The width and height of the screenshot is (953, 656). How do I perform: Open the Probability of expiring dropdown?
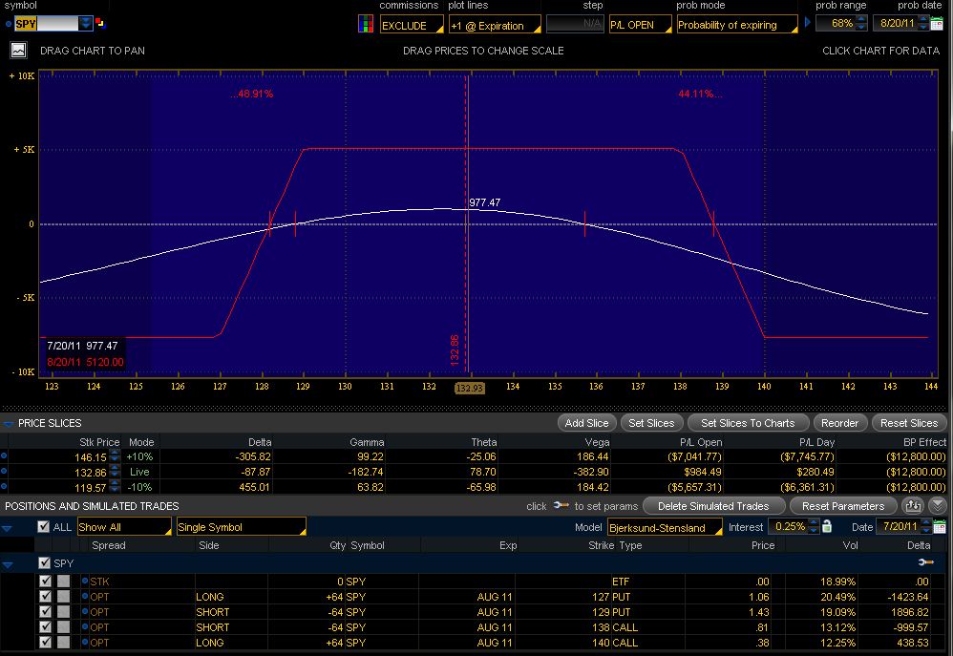click(x=737, y=24)
